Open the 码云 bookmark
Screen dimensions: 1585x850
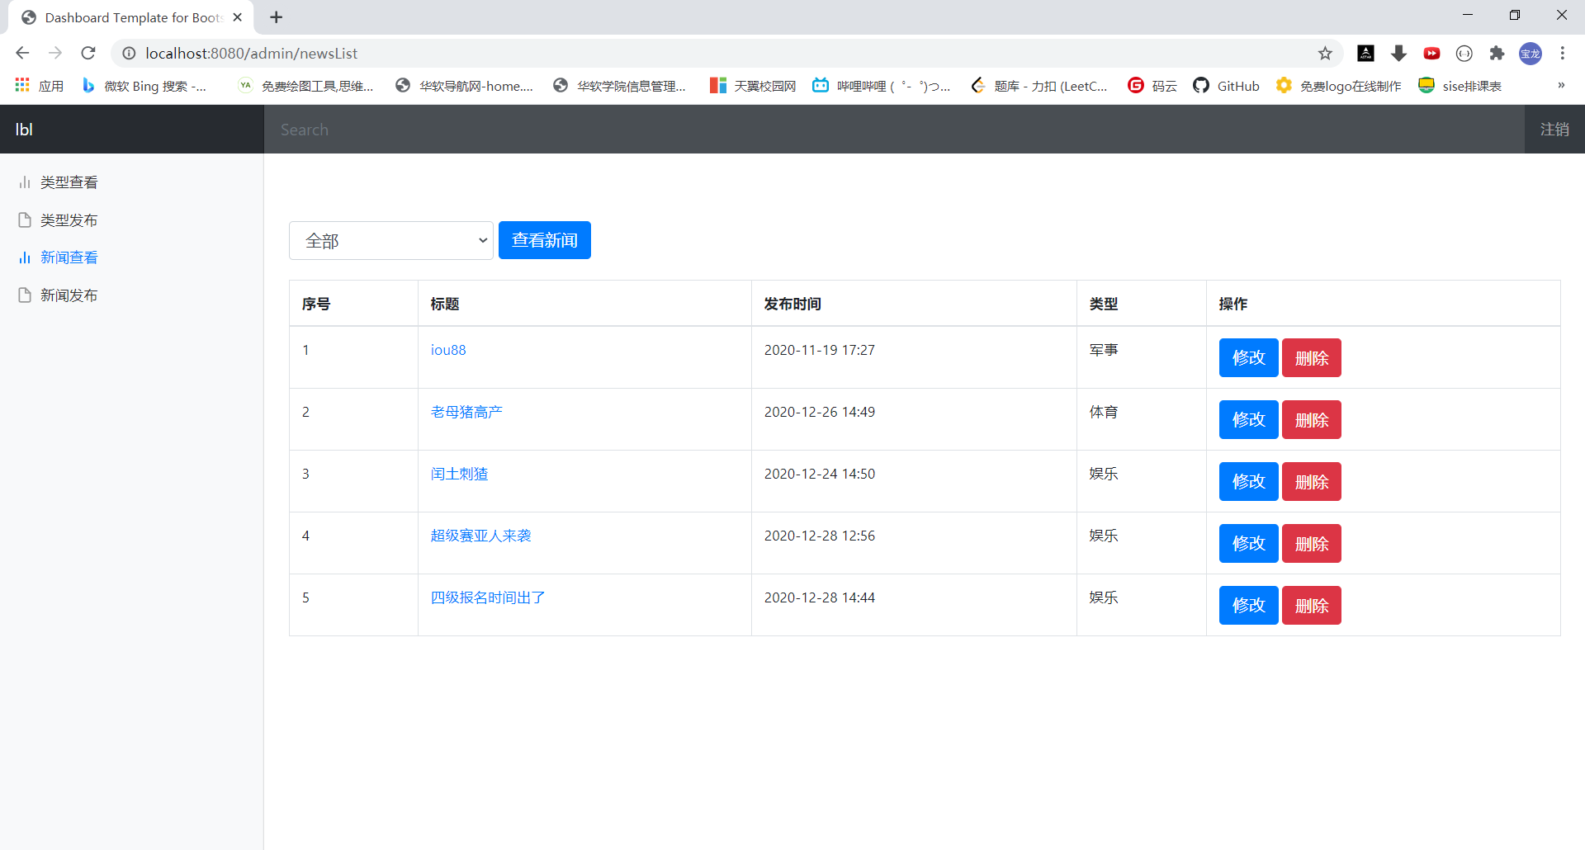1153,85
